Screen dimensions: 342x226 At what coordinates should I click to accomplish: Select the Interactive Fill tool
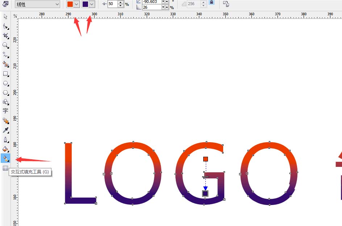[5, 159]
